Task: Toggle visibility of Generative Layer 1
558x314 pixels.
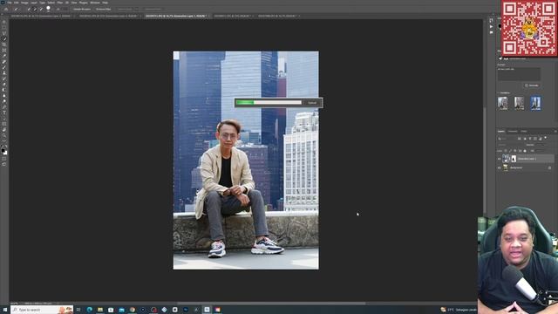Action: pos(499,159)
